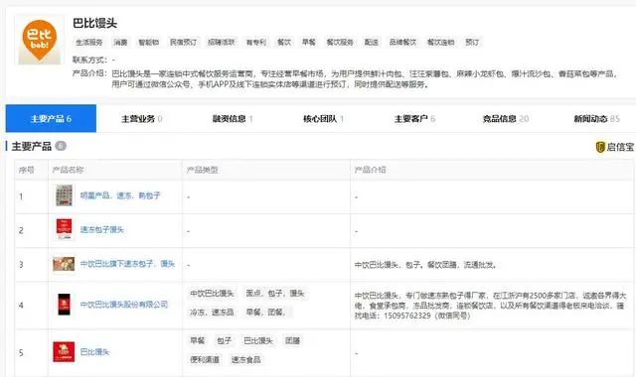The image size is (636, 377).
Task: Click the 配送 tag
Action: coord(371,42)
